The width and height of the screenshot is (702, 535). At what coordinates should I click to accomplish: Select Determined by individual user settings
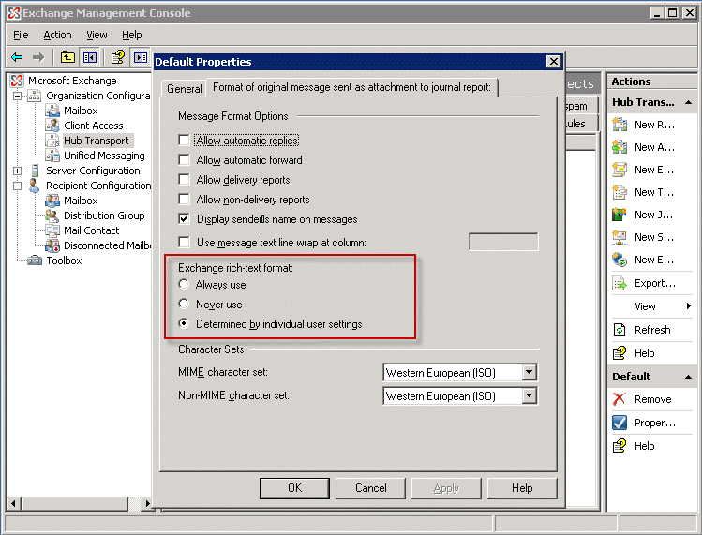(184, 323)
